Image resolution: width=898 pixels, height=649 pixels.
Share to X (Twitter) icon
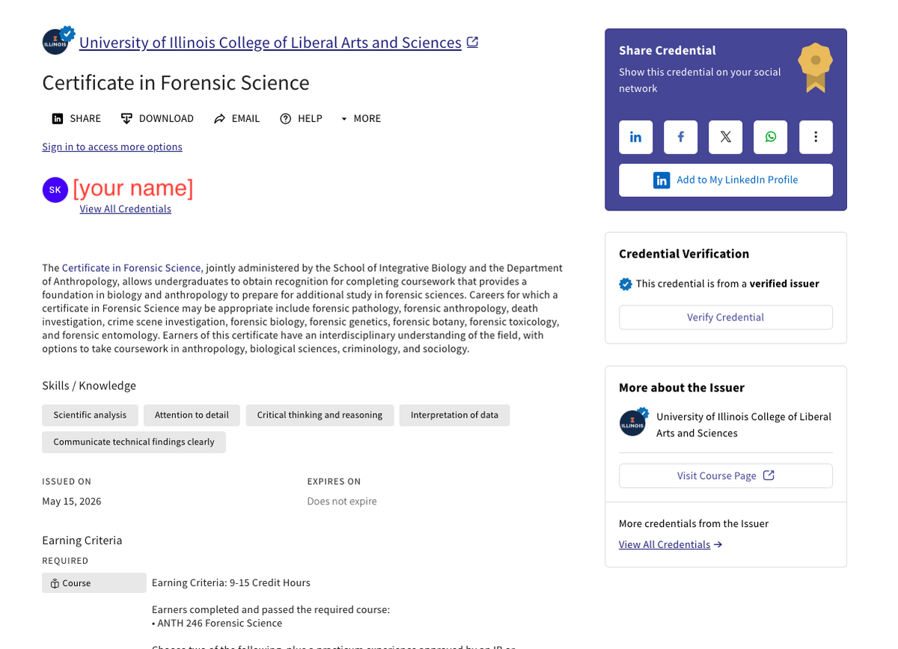[x=725, y=137]
